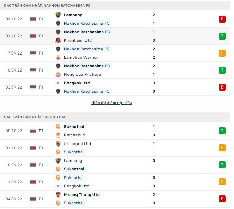The image size is (234, 209).
Task: Open the Khonkaen Utd. team link
Action: point(78,40)
